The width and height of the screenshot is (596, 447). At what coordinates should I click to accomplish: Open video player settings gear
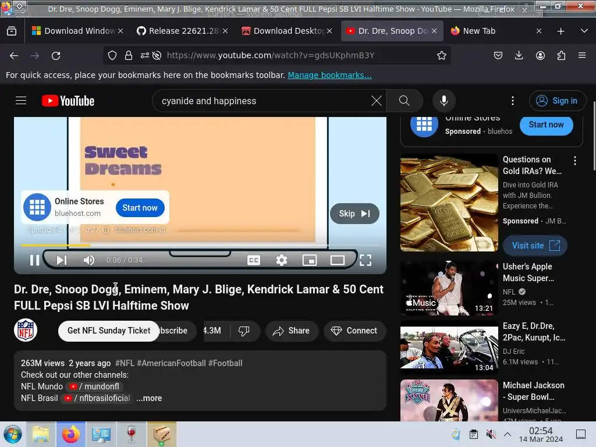coord(281,260)
